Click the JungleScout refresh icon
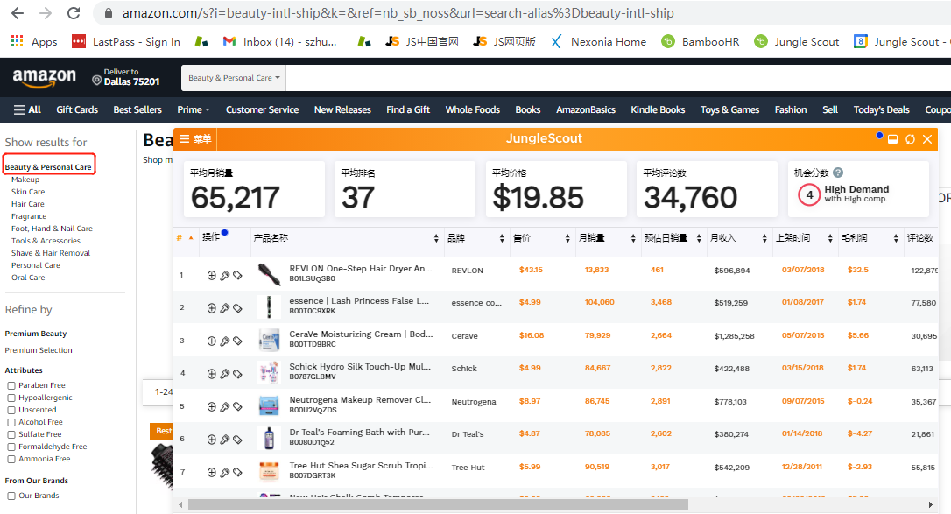Screen dimensions: 951x514 (910, 139)
